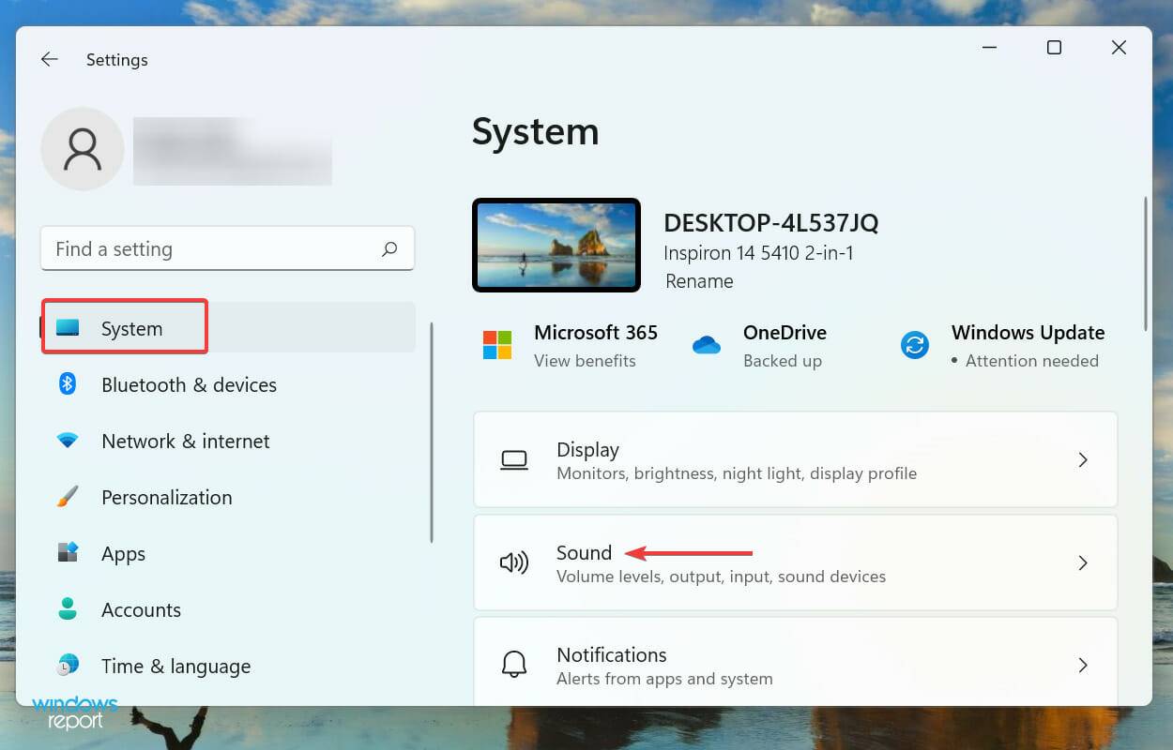This screenshot has width=1173, height=750.
Task: Click inside the Find a setting field
Action: pyautogui.click(x=188, y=248)
